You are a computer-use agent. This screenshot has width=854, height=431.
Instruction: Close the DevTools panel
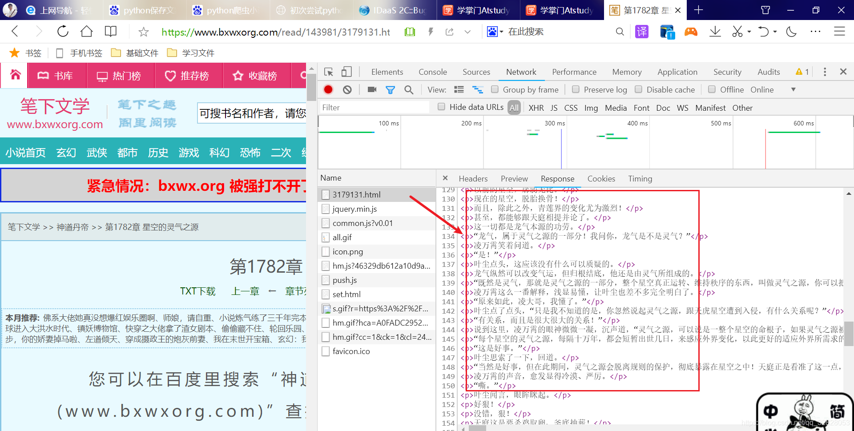click(843, 72)
